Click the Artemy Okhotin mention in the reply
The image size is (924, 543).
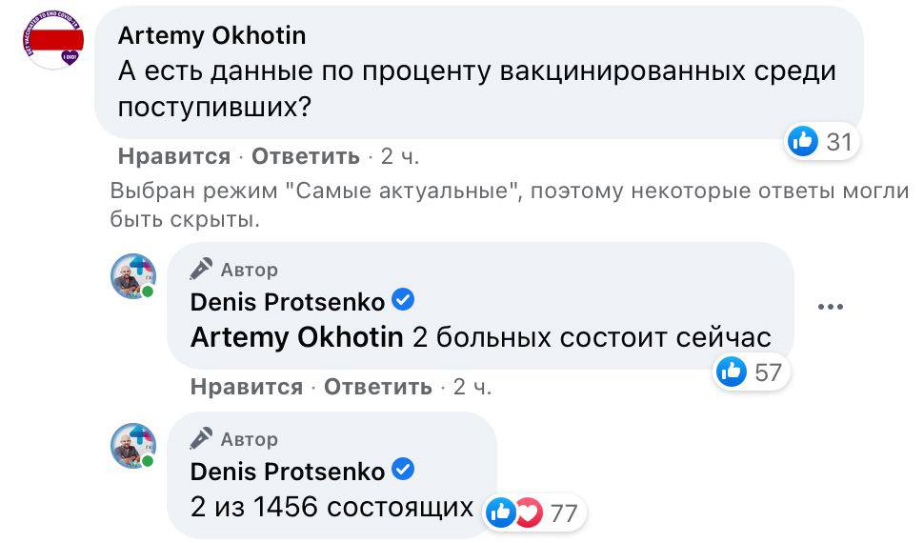pyautogui.click(x=297, y=337)
